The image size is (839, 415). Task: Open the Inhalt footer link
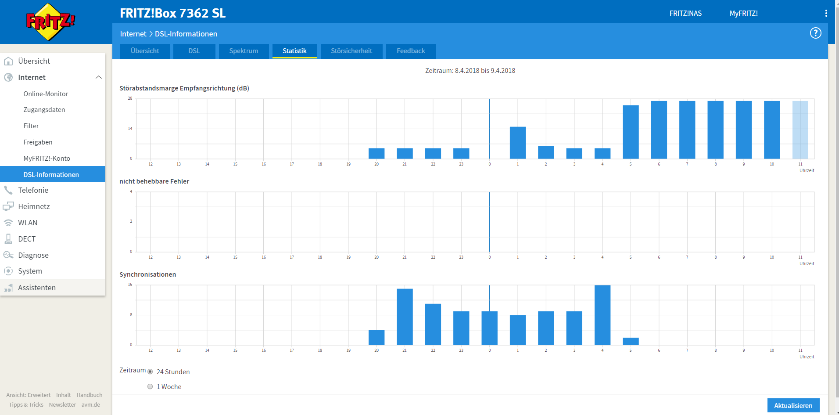pyautogui.click(x=63, y=395)
